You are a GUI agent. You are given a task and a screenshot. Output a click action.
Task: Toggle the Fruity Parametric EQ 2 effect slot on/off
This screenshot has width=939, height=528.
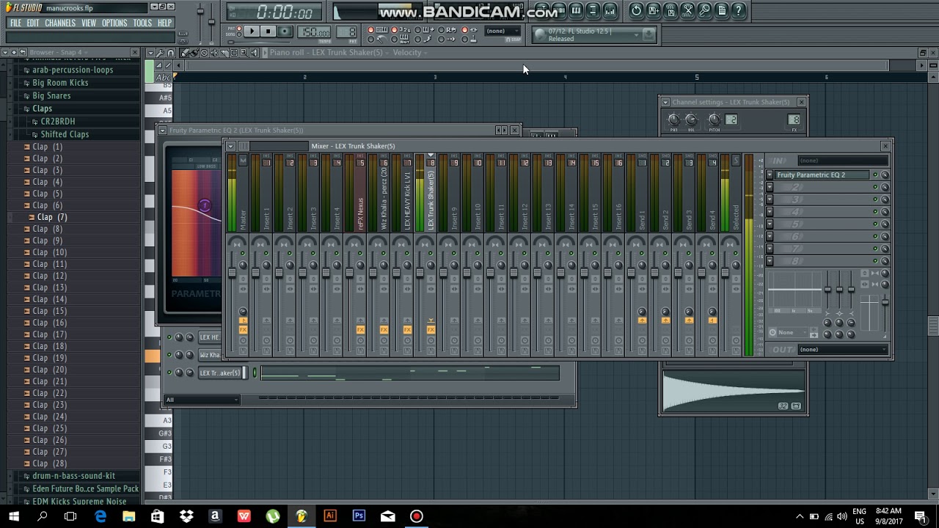875,175
